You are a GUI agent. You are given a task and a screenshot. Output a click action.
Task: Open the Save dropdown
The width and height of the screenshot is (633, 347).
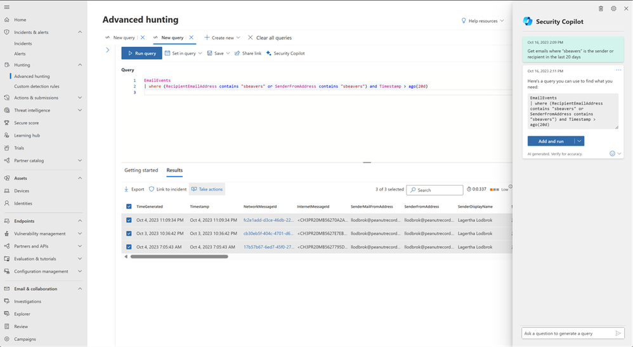tap(218, 53)
